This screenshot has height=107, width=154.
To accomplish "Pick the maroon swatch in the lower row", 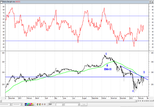I will pyautogui.click(x=30, y=105).
